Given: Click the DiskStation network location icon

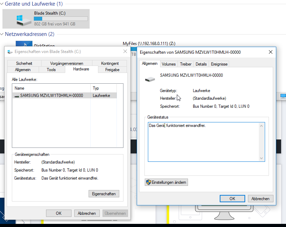Looking at the screenshot, I should [x=25, y=44].
